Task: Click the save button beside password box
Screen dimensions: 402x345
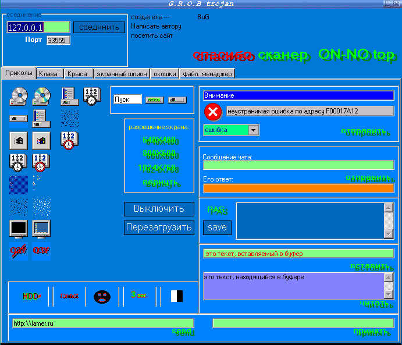Action: (217, 227)
